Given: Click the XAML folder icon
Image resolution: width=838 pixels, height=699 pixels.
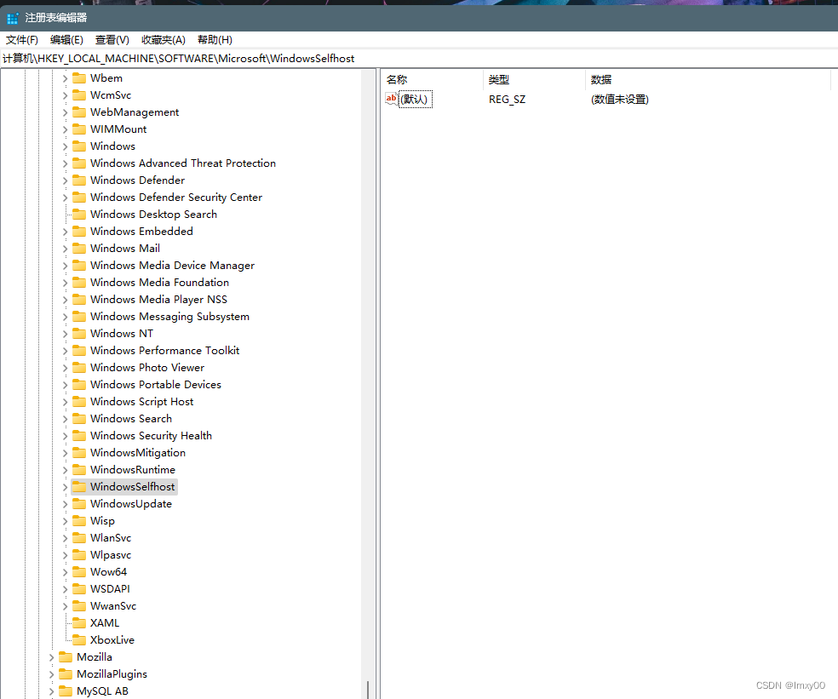Looking at the screenshot, I should pos(79,623).
